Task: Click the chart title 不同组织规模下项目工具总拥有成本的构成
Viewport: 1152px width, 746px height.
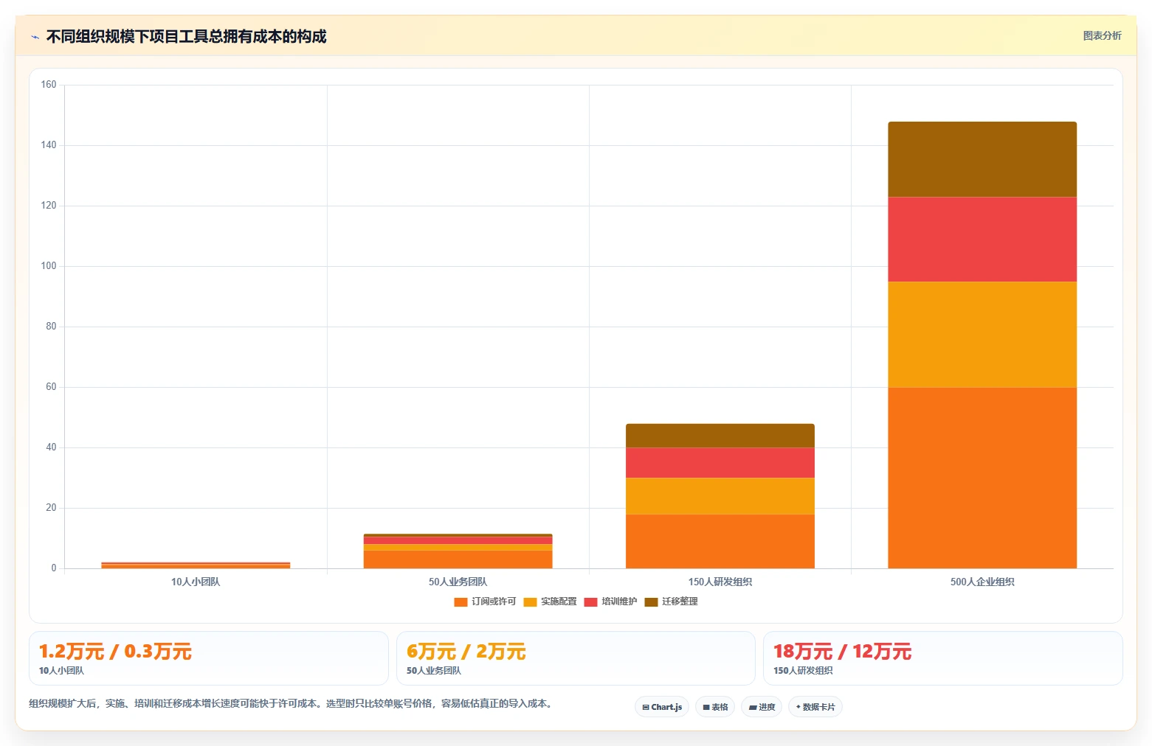Action: point(186,36)
